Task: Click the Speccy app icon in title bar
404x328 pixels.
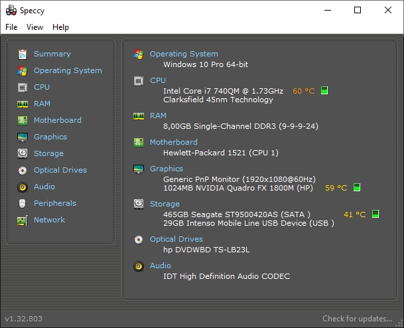Action: tap(11, 11)
